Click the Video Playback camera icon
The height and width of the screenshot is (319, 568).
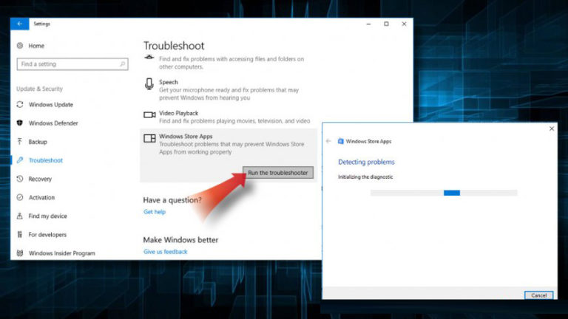[x=149, y=114]
